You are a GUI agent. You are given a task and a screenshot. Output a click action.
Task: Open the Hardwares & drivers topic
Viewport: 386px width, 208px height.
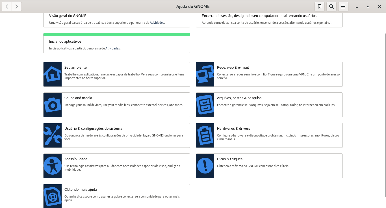[x=269, y=135]
